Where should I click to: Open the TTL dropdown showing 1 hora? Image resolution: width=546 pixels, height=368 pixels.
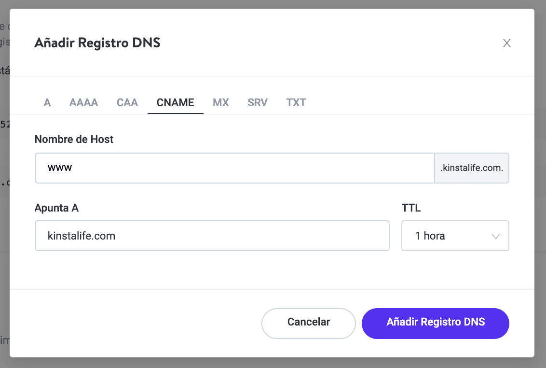click(455, 236)
